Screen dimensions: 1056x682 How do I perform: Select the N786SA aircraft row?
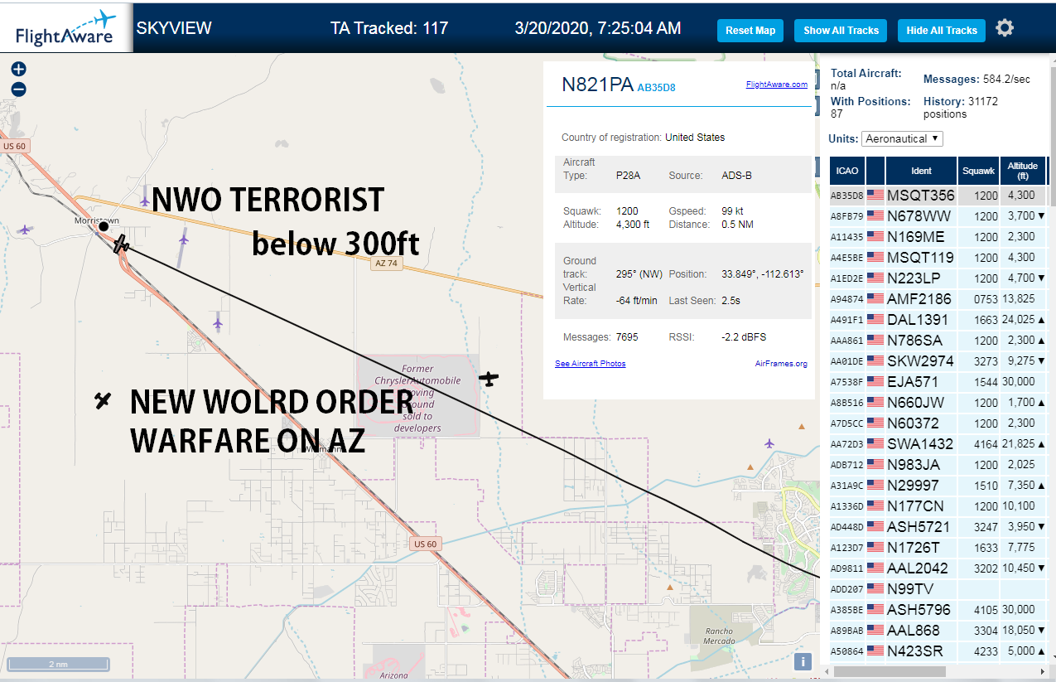(938, 341)
